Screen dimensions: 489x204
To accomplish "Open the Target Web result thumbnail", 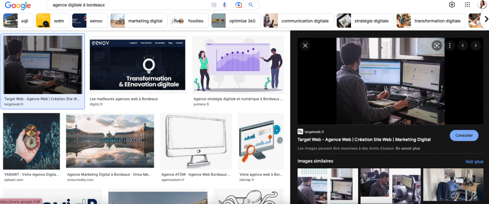I will click(x=43, y=65).
